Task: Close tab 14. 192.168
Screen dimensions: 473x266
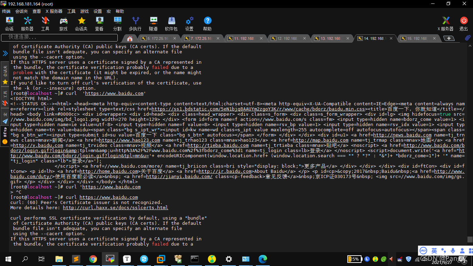Action: pos(391,38)
